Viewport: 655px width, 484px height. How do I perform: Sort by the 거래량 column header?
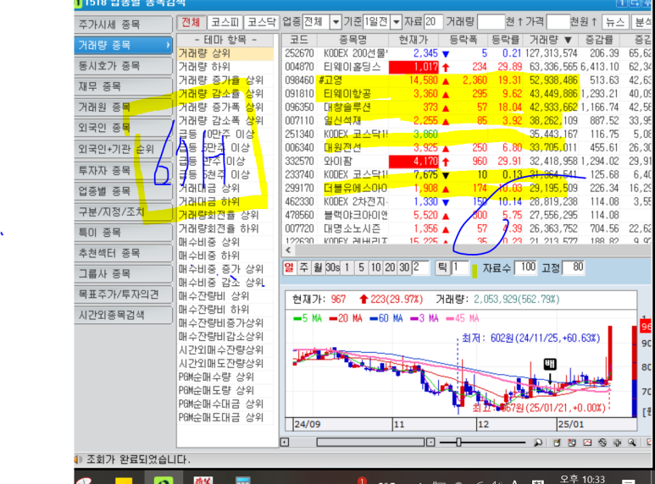550,40
